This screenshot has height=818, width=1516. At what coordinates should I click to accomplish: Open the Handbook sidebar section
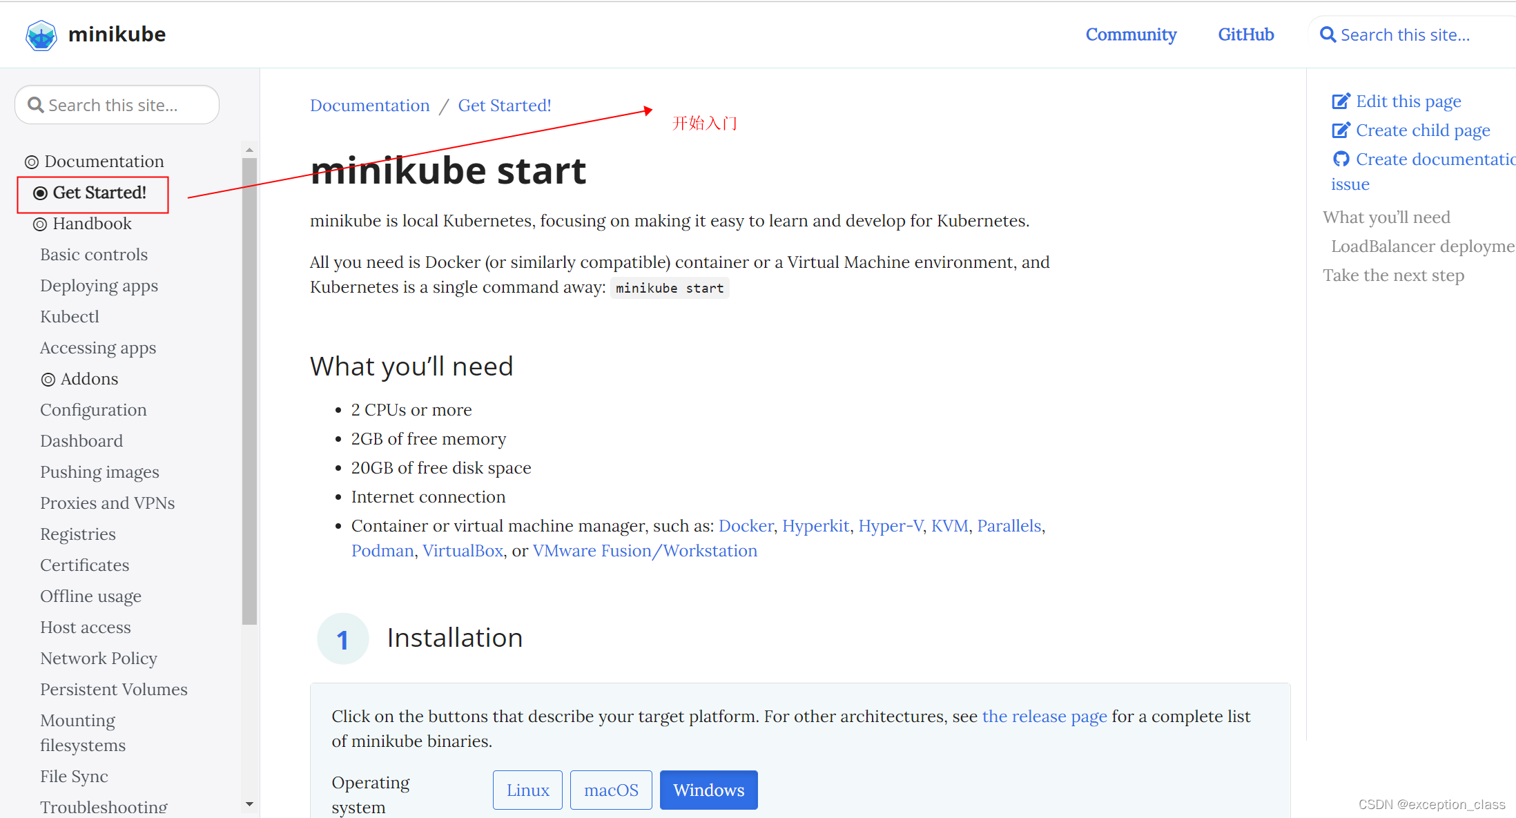click(x=92, y=224)
